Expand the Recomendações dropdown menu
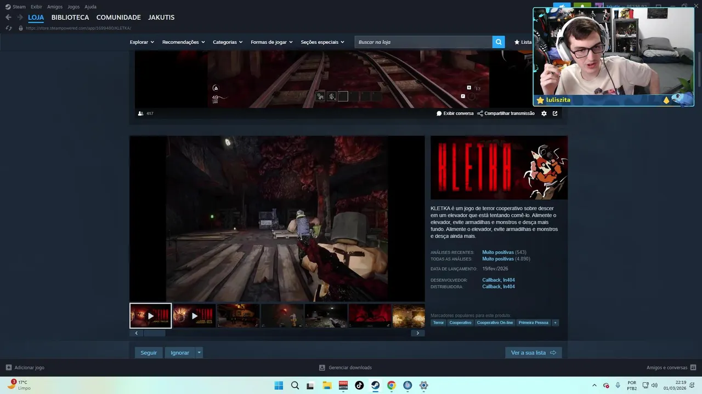The height and width of the screenshot is (394, 702). [x=183, y=42]
